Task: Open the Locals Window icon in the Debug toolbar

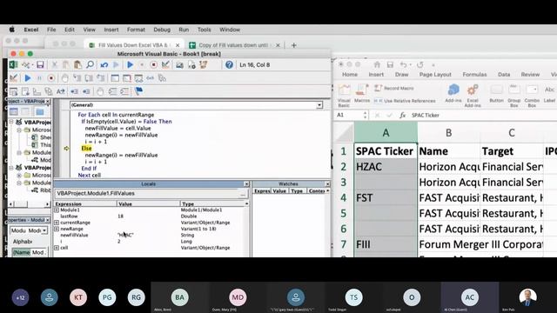Action: pyautogui.click(x=115, y=78)
